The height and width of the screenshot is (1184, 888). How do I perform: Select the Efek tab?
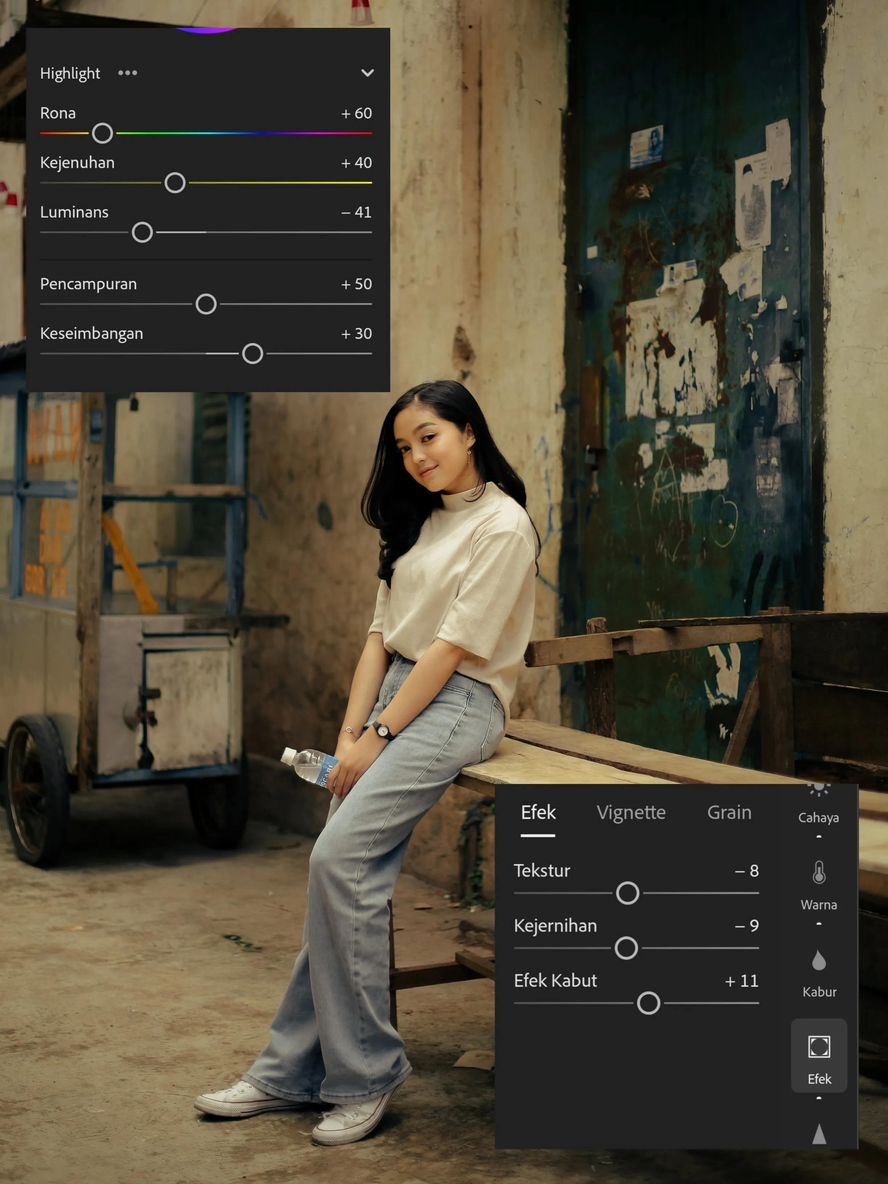coord(539,813)
